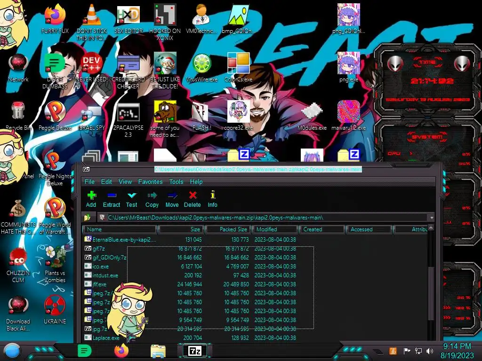Sort by the Packed Size column
482x361 pixels.
pyautogui.click(x=229, y=229)
